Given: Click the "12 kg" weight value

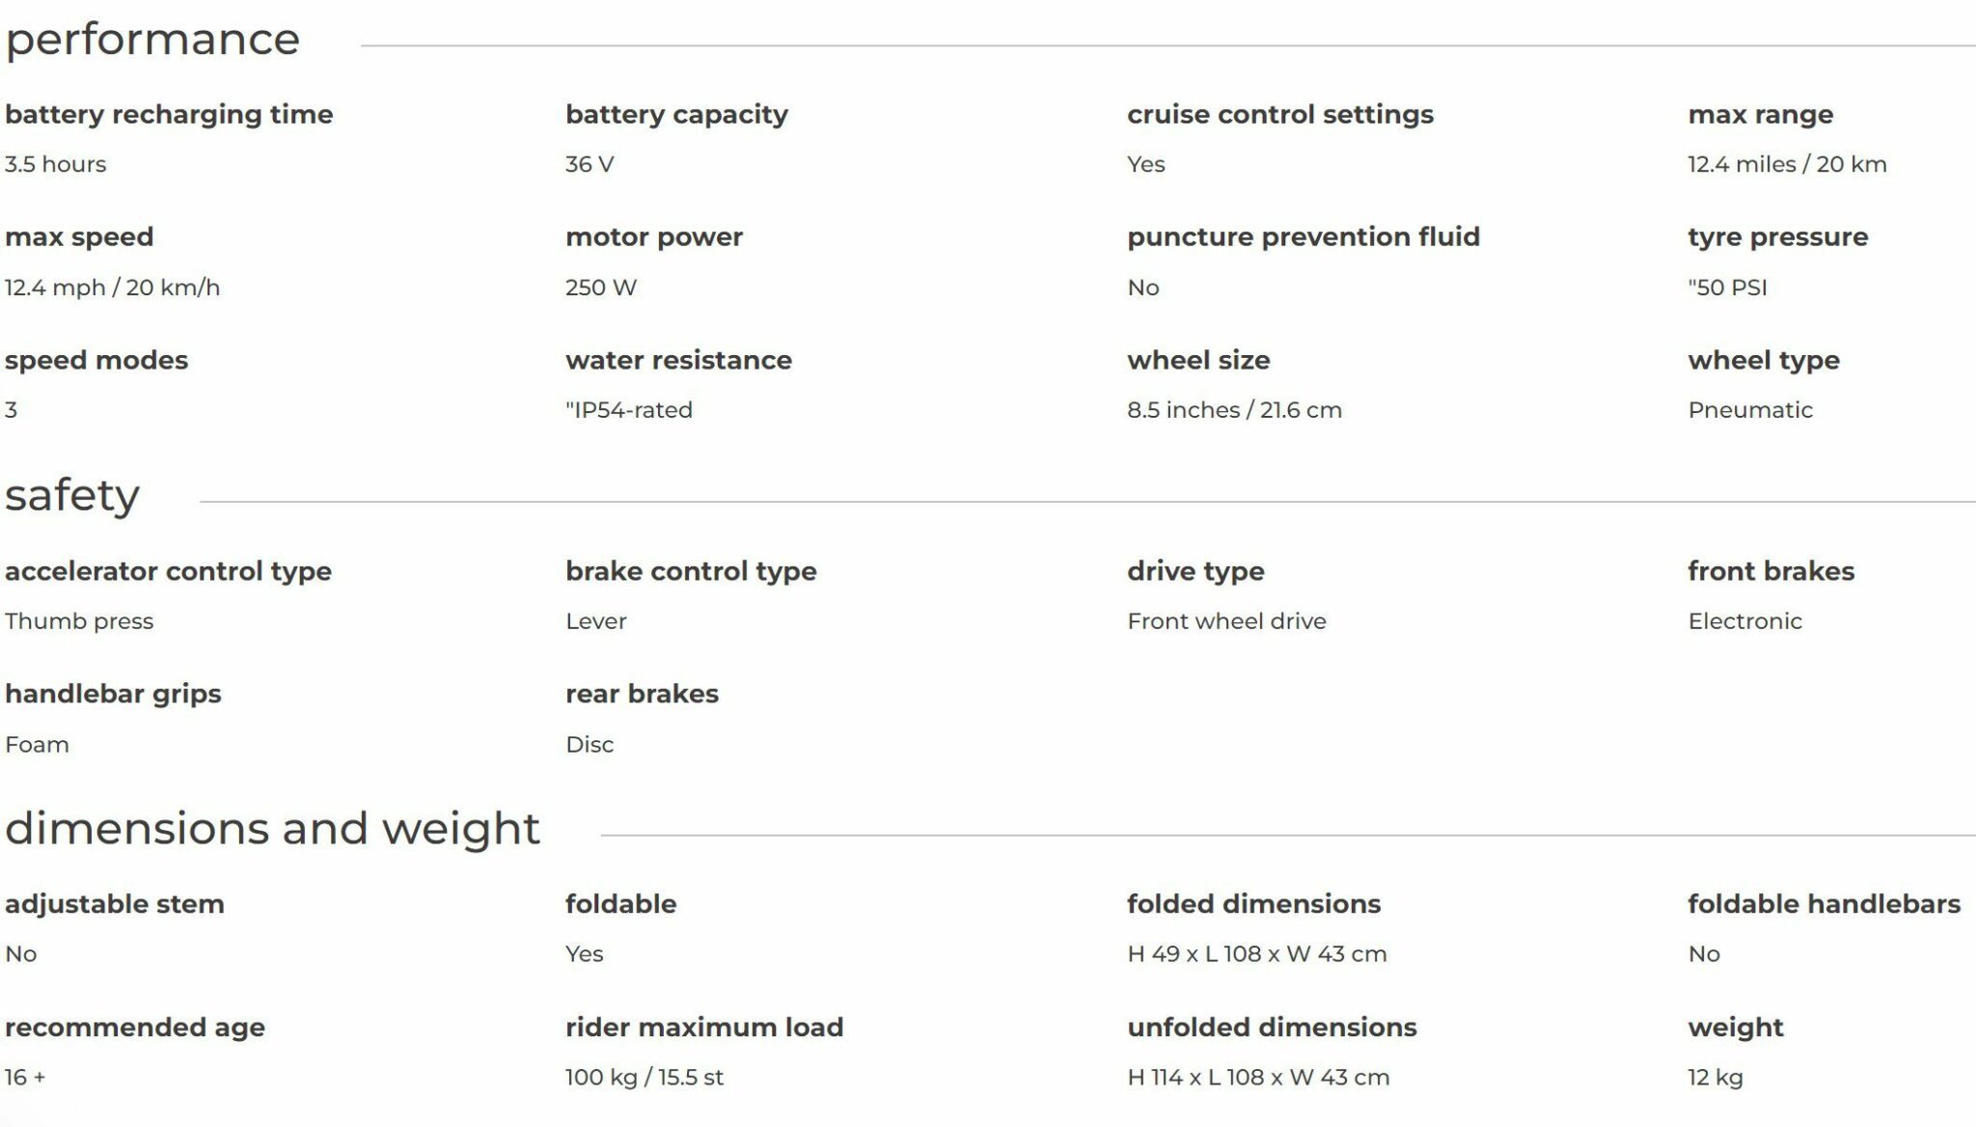Looking at the screenshot, I should click(1715, 1078).
